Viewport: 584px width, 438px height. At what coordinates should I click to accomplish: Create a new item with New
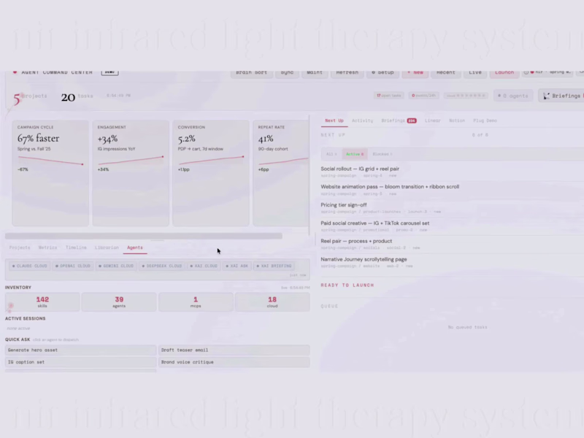415,72
